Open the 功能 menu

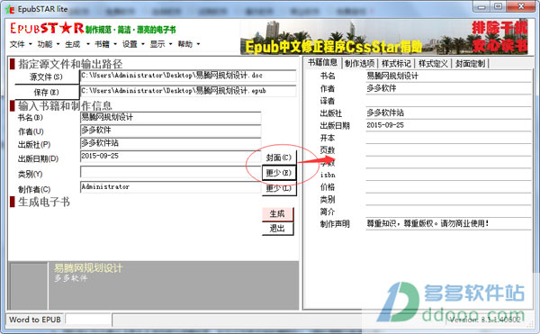click(49, 44)
